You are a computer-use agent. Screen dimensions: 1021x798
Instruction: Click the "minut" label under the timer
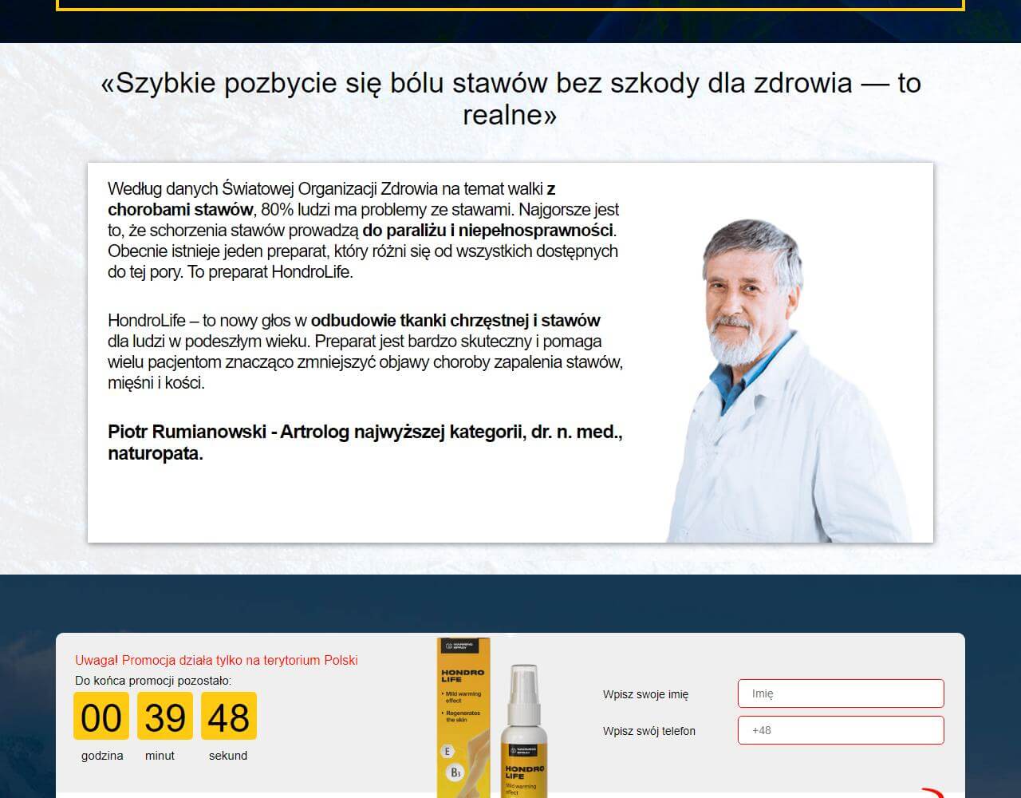tap(160, 756)
